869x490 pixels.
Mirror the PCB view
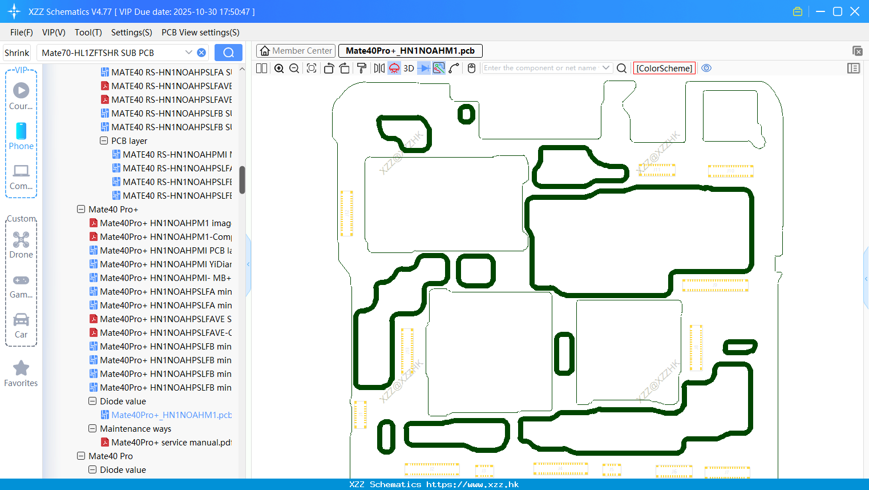pos(379,68)
